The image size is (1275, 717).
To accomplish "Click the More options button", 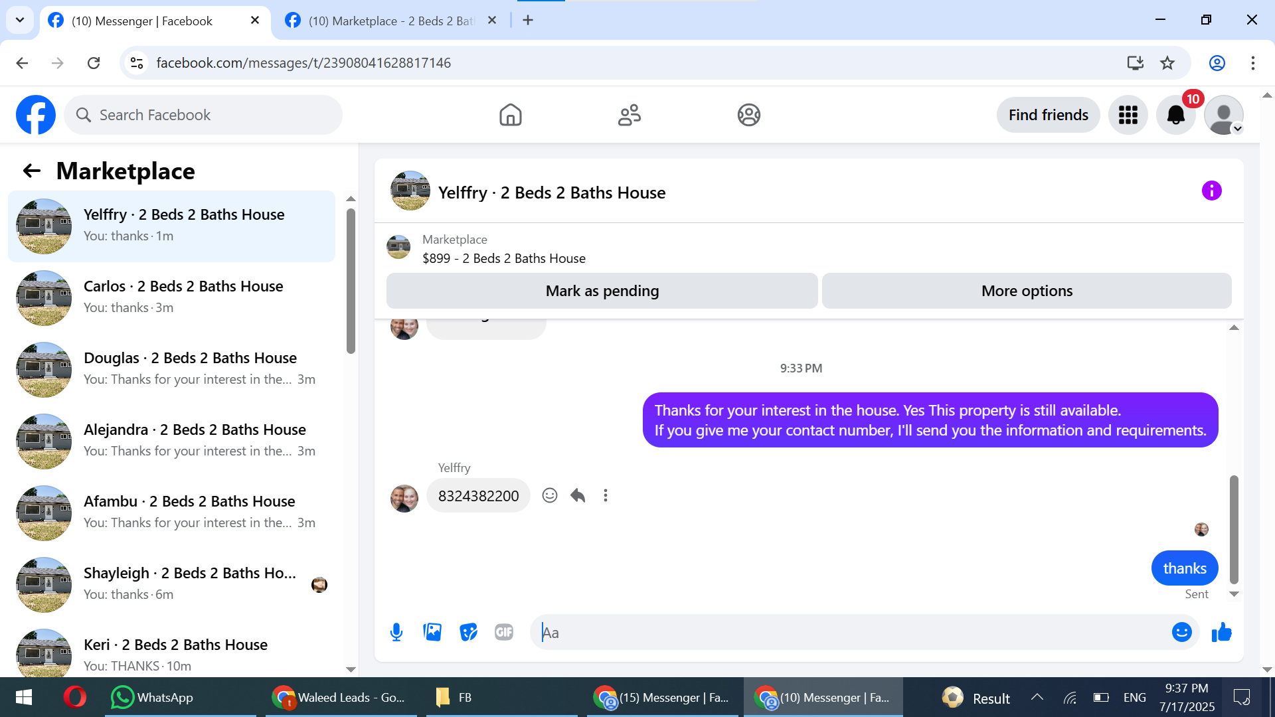I will 1027,291.
